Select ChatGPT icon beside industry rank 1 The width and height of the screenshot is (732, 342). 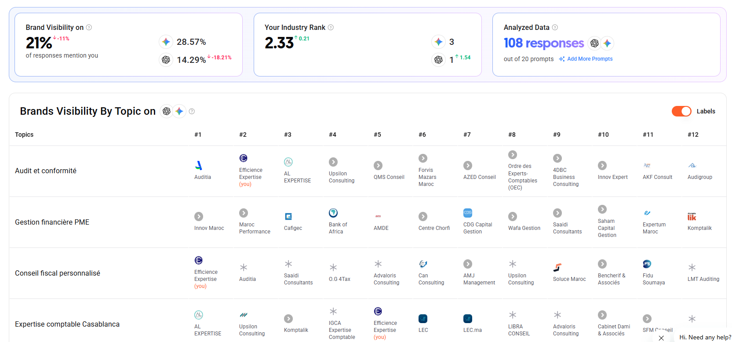point(438,59)
